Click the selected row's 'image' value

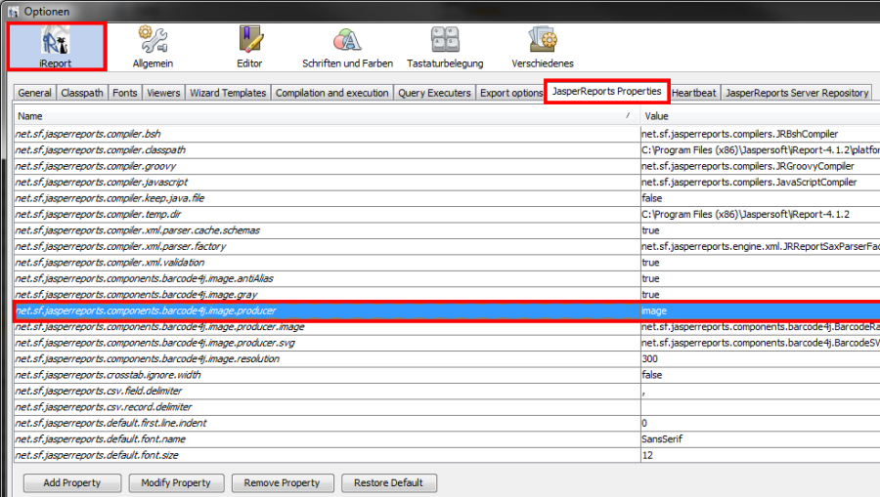761,311
